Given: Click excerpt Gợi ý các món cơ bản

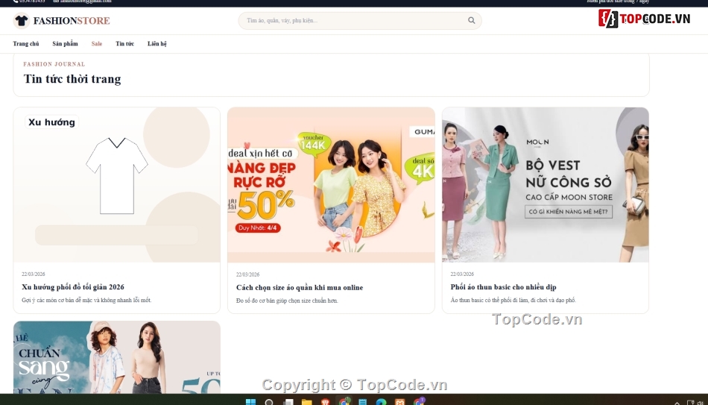Looking at the screenshot, I should click(x=86, y=300).
